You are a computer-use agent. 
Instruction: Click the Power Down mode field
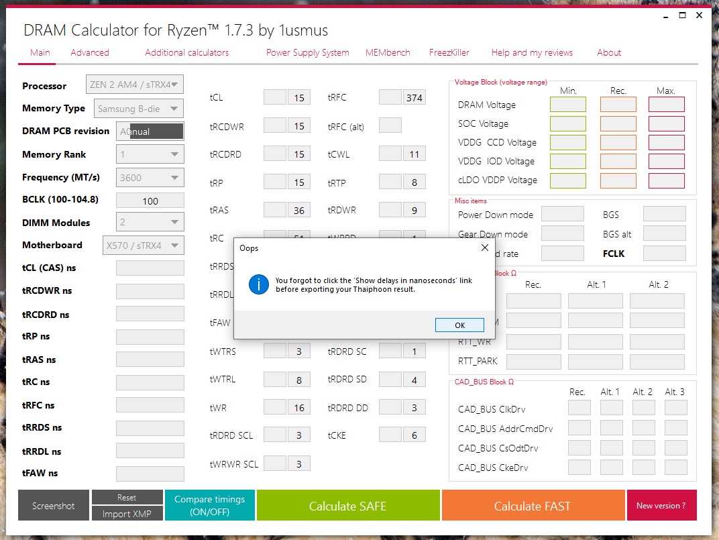coord(563,214)
